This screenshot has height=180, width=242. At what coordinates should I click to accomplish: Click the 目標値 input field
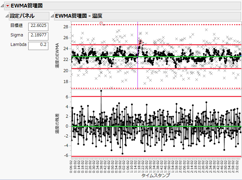point(38,27)
